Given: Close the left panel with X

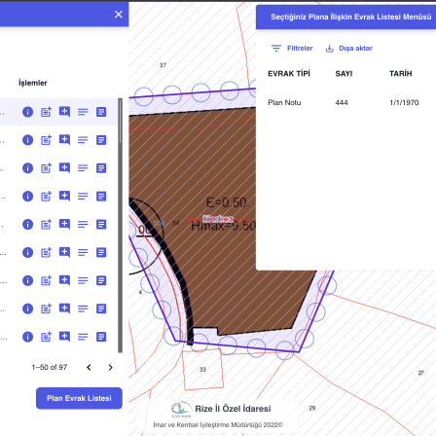Looking at the screenshot, I should pos(119,15).
